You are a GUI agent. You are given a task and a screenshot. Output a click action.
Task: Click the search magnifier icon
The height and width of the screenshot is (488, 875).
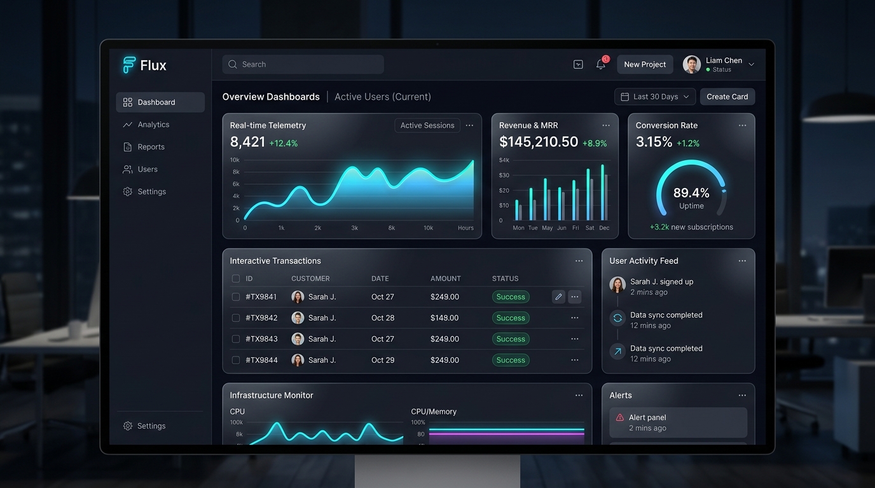coord(233,64)
